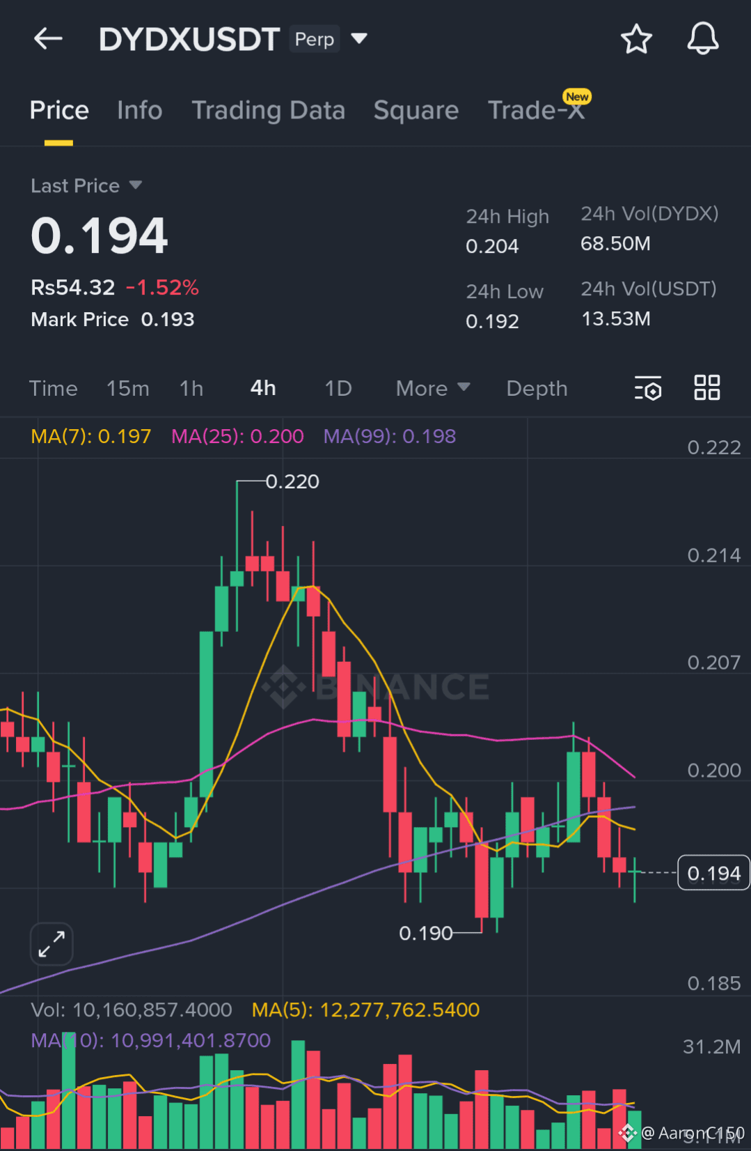The height and width of the screenshot is (1151, 751).
Task: Tap the Vol: 10,160,857.4000 label
Action: tap(132, 1010)
